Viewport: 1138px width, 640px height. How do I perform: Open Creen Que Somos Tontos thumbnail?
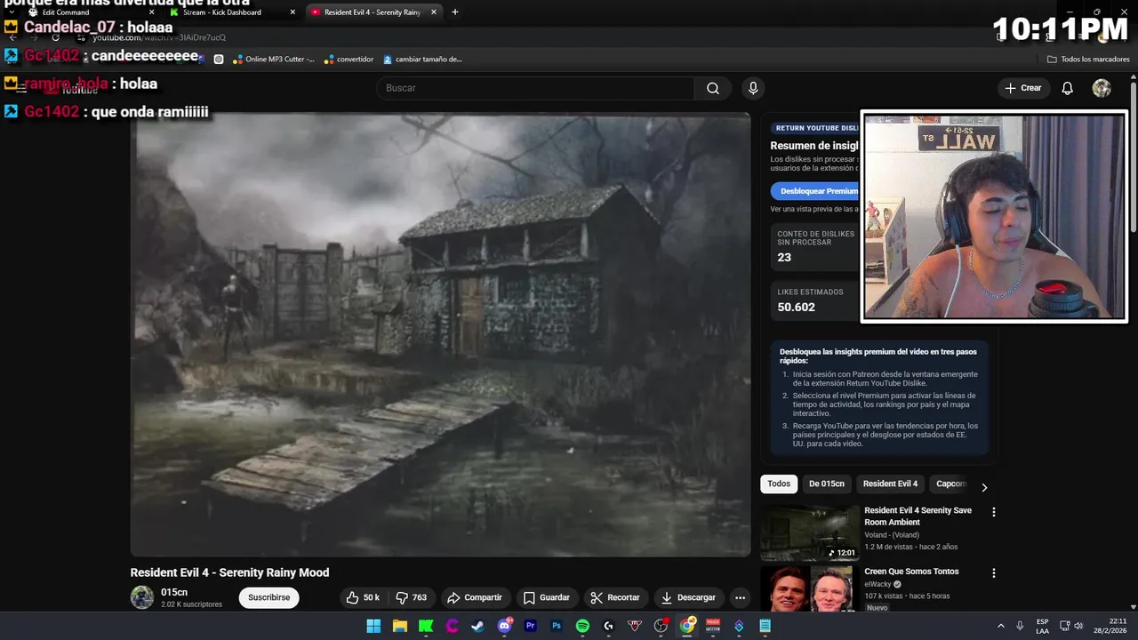pos(810,588)
